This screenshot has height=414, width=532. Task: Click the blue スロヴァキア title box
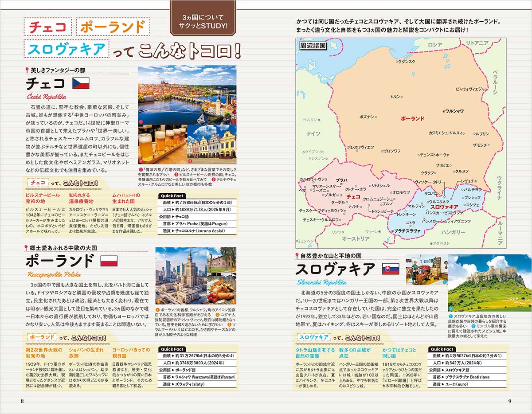67,49
